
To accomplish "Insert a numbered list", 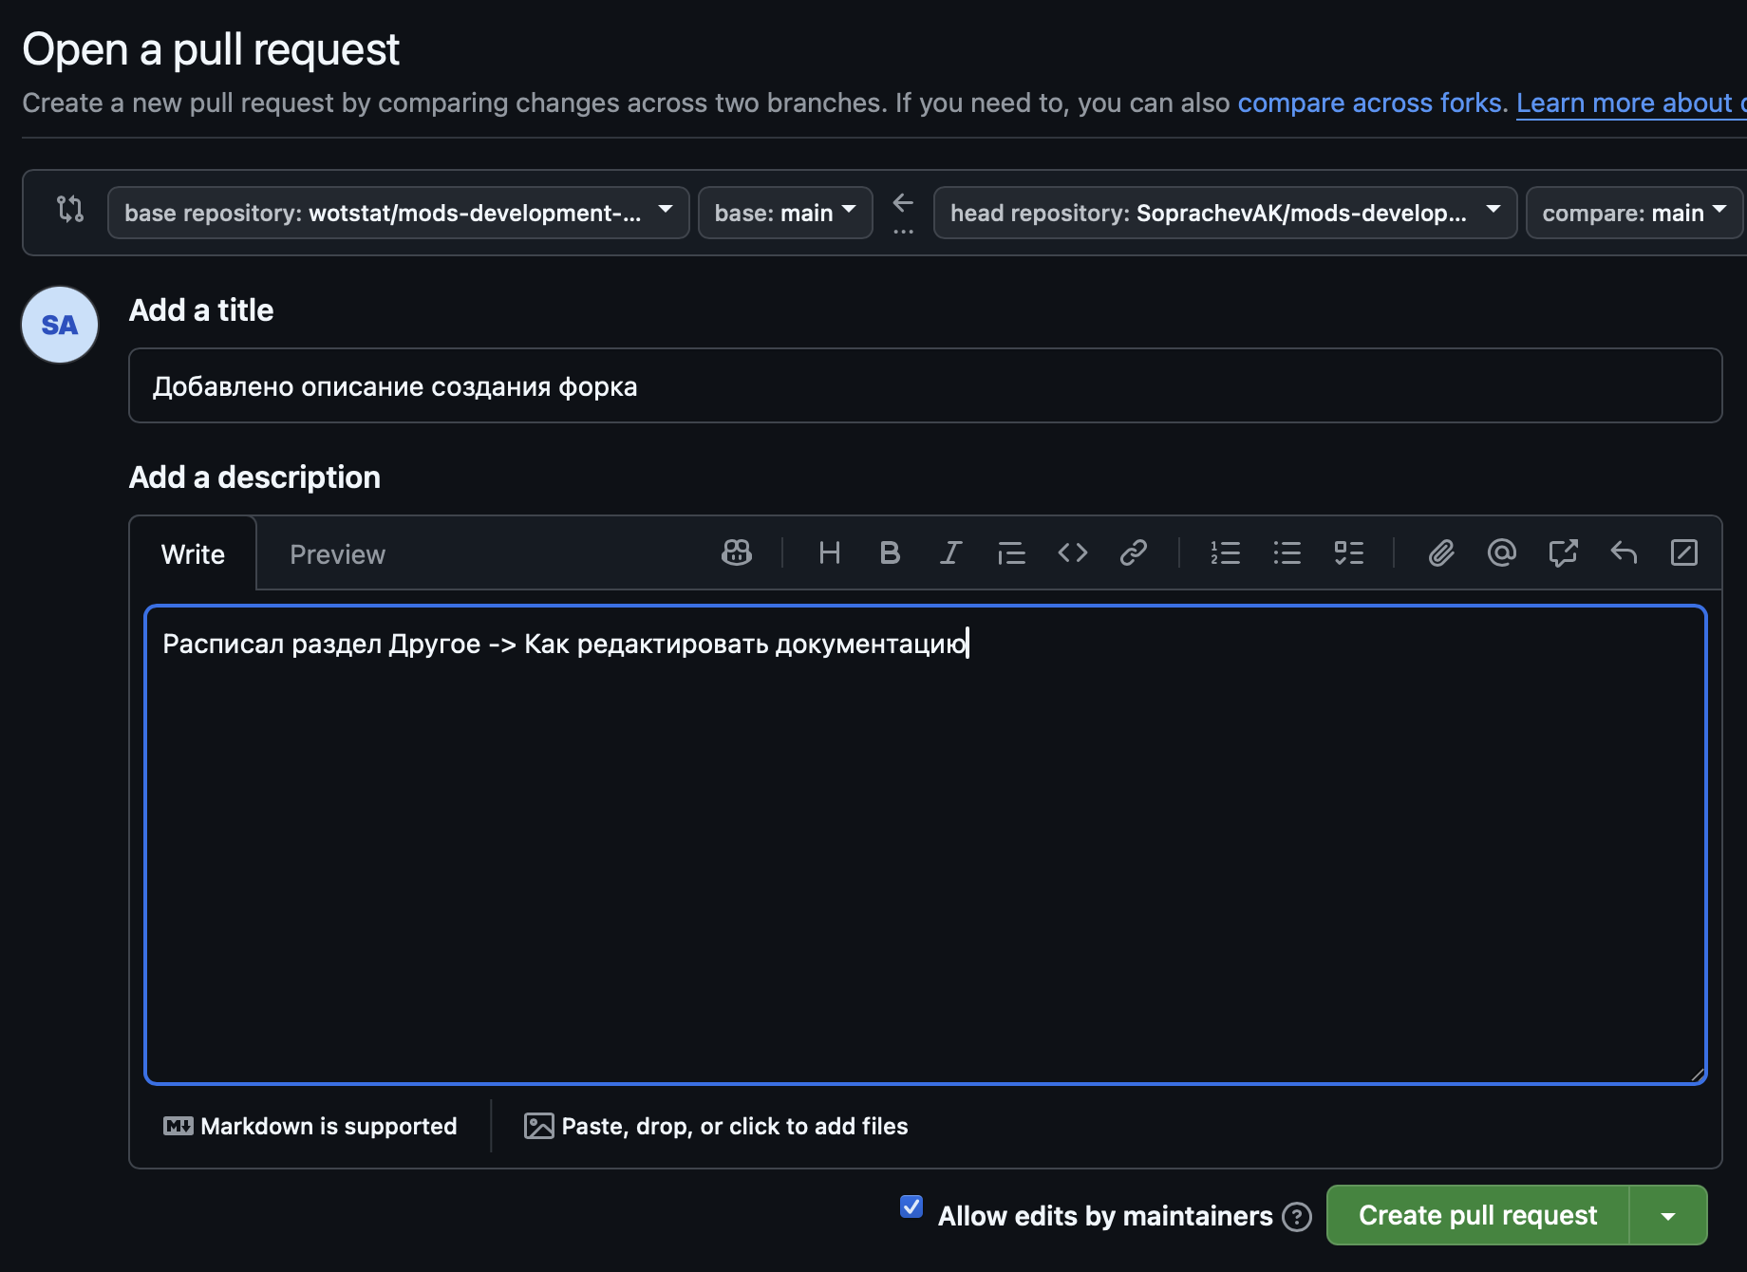I will point(1225,553).
